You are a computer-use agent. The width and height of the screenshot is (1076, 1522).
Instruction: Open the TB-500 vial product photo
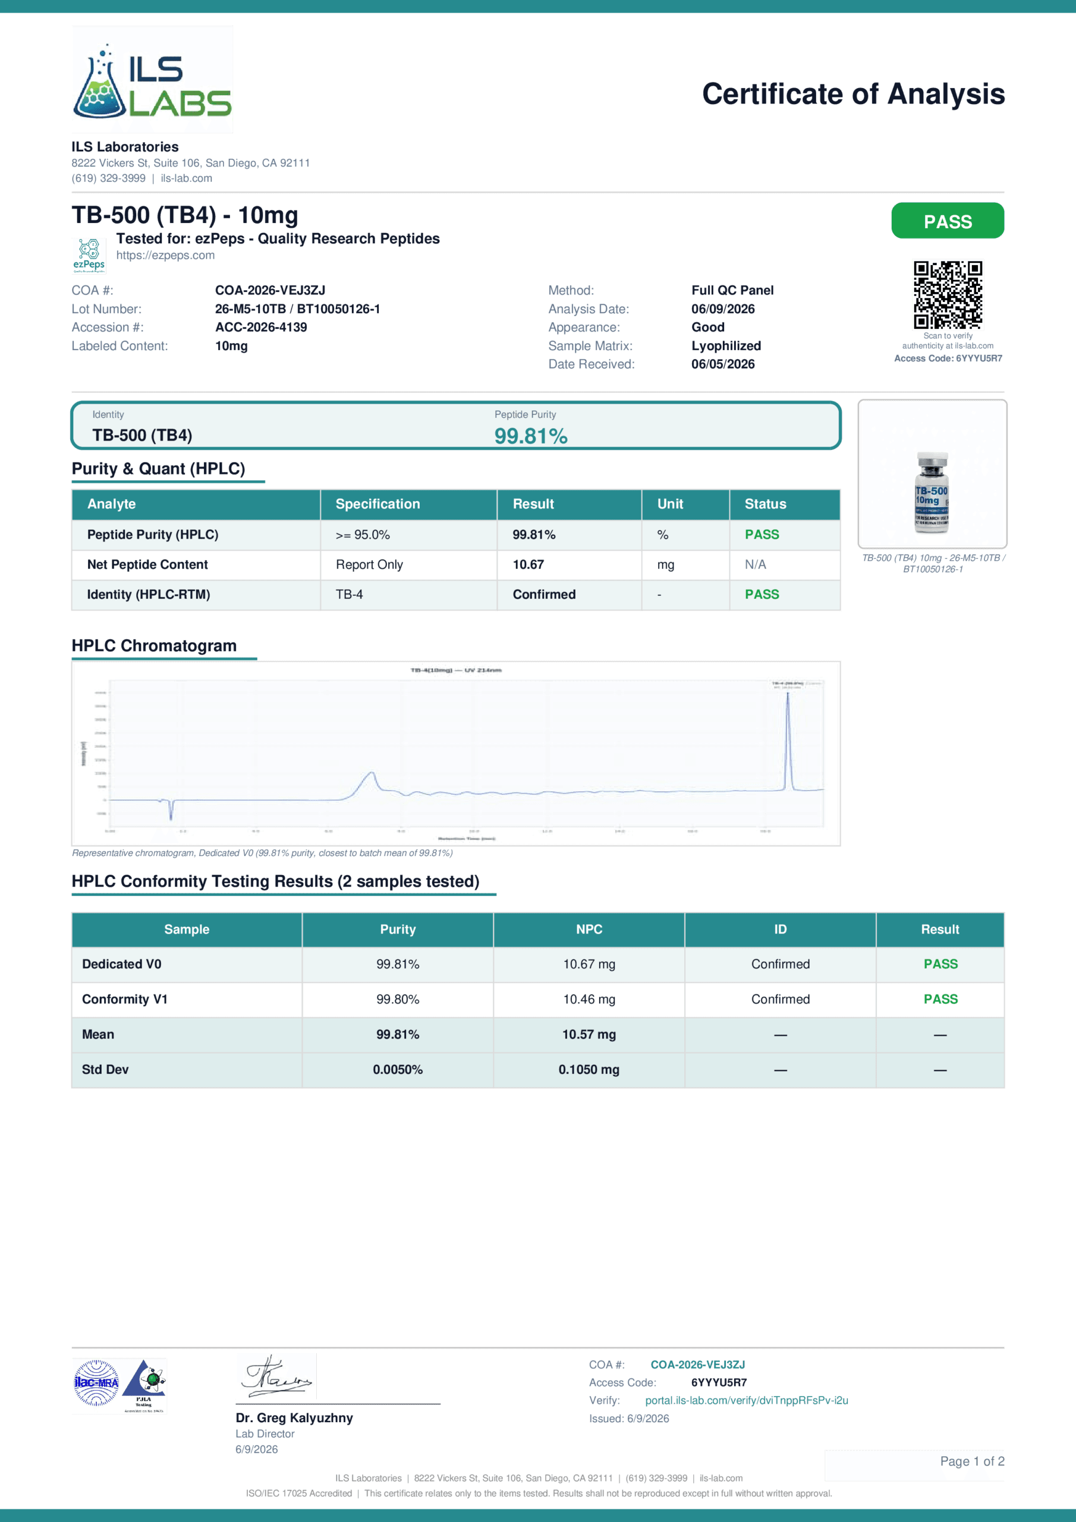[x=932, y=473]
